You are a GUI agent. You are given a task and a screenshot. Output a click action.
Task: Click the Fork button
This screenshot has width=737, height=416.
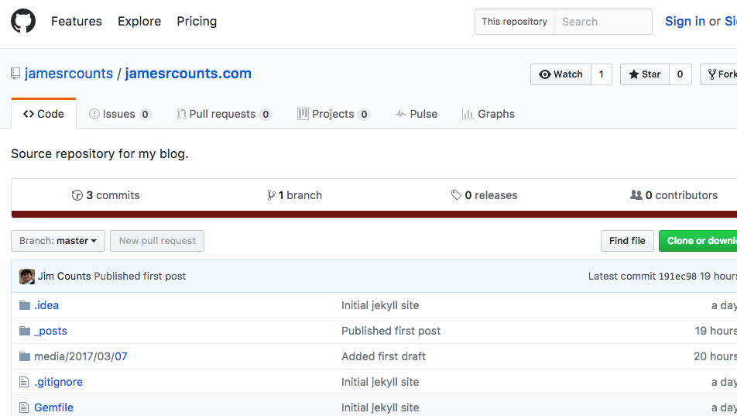(719, 74)
